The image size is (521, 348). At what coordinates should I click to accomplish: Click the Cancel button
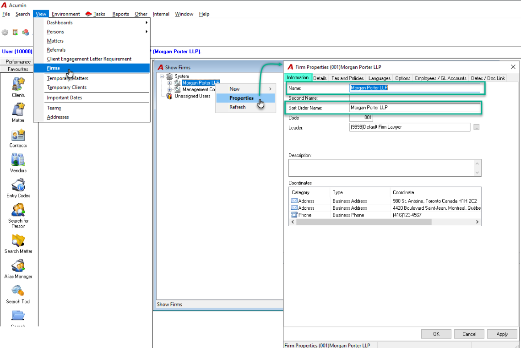click(x=469, y=334)
